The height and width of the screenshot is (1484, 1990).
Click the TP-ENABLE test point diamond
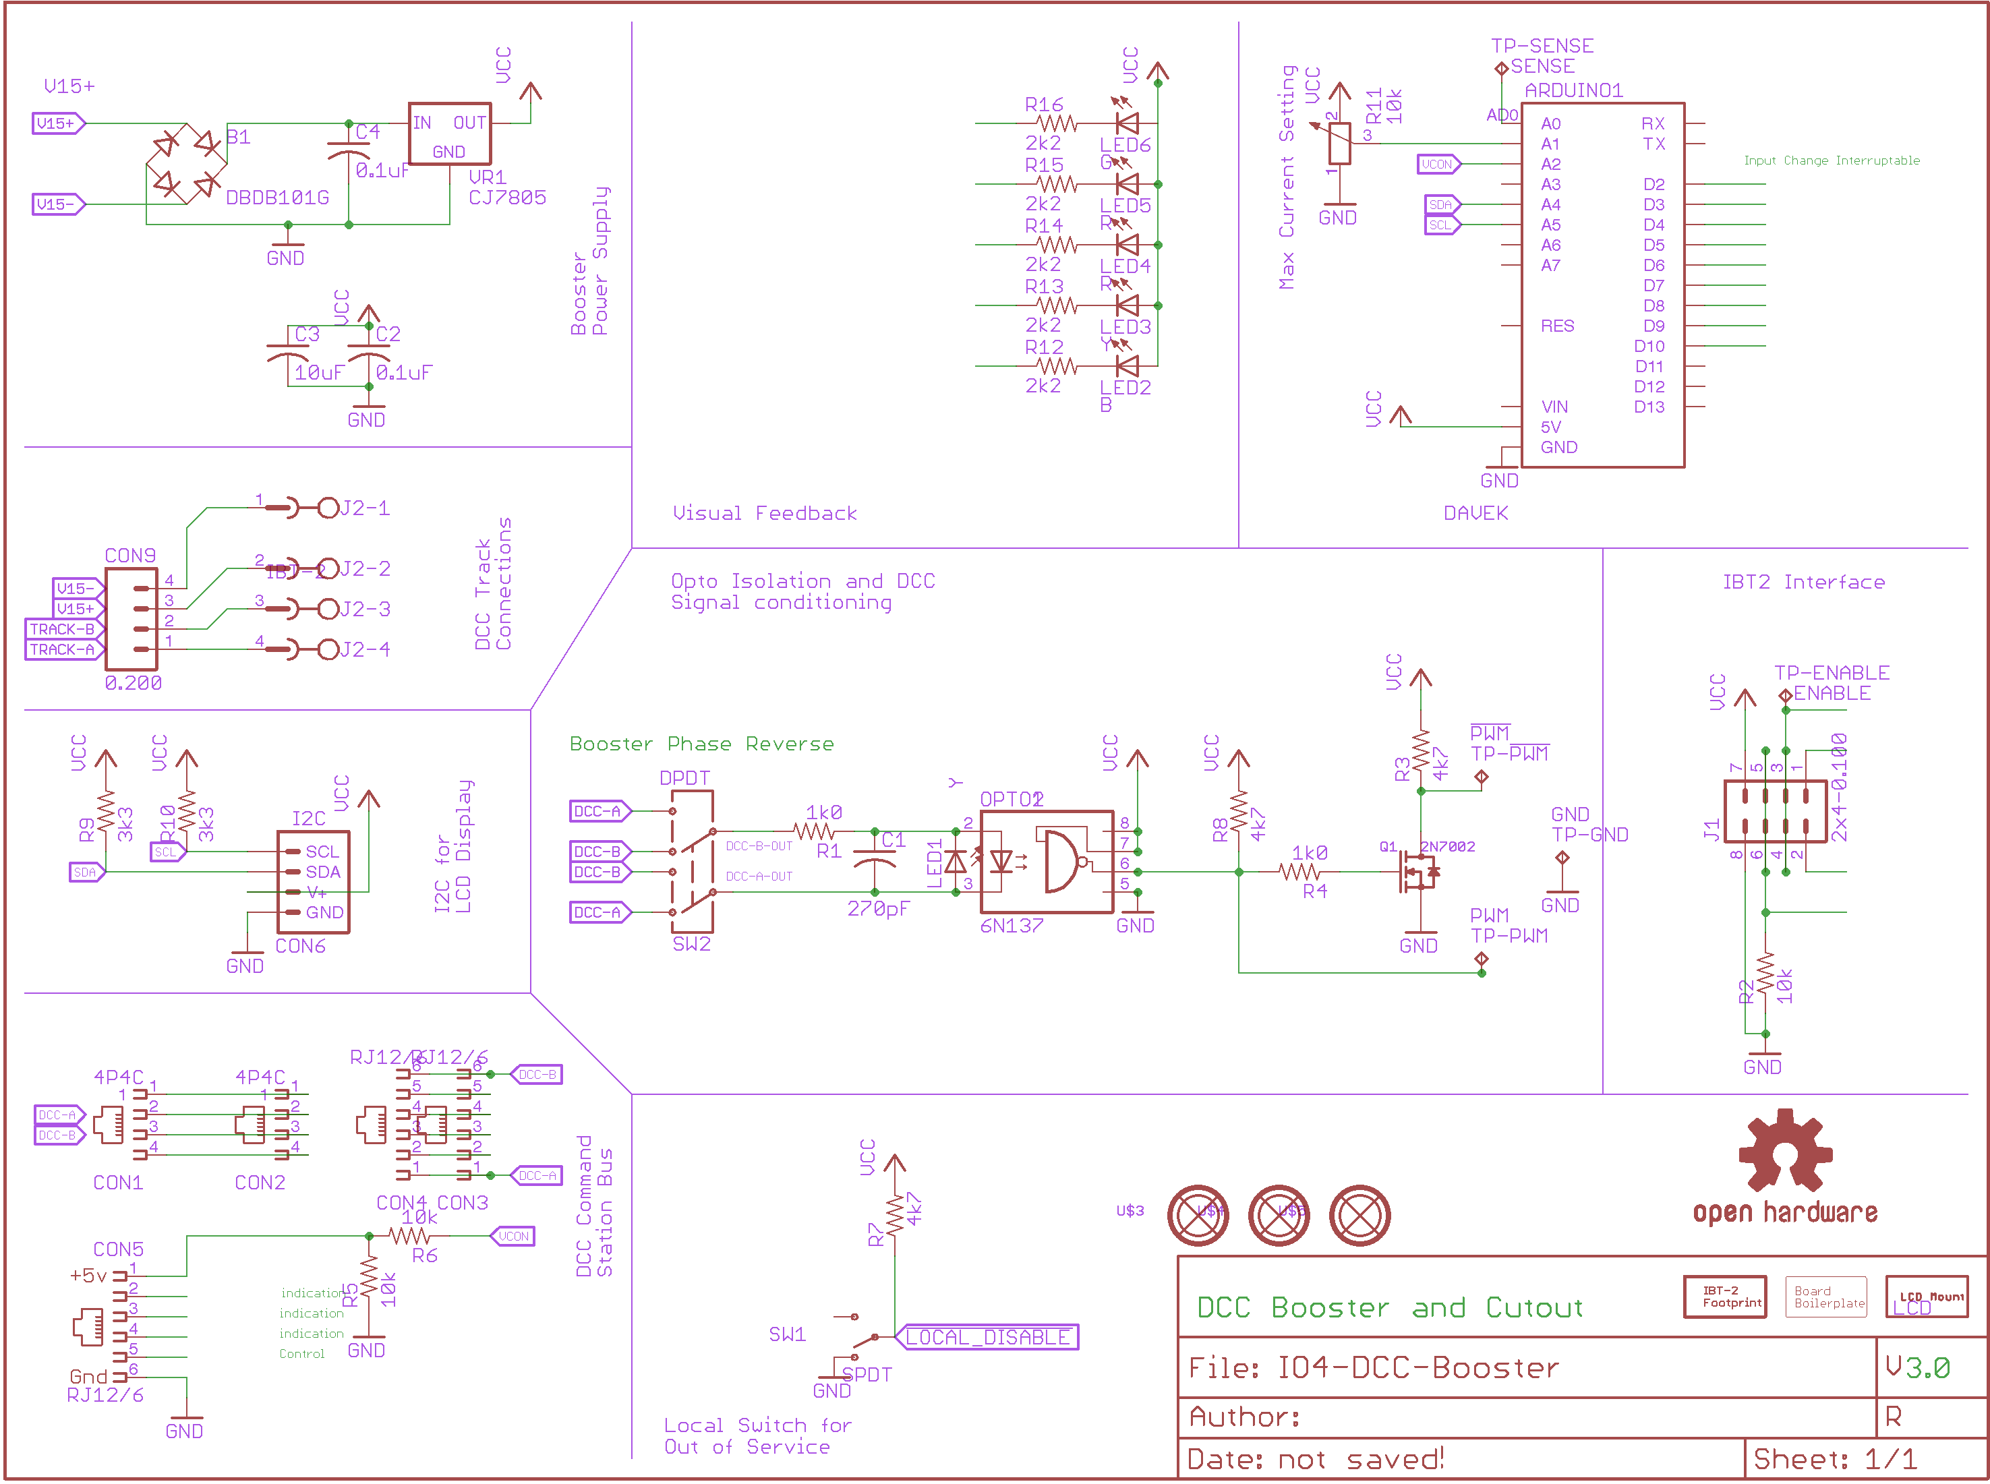coord(1785,695)
